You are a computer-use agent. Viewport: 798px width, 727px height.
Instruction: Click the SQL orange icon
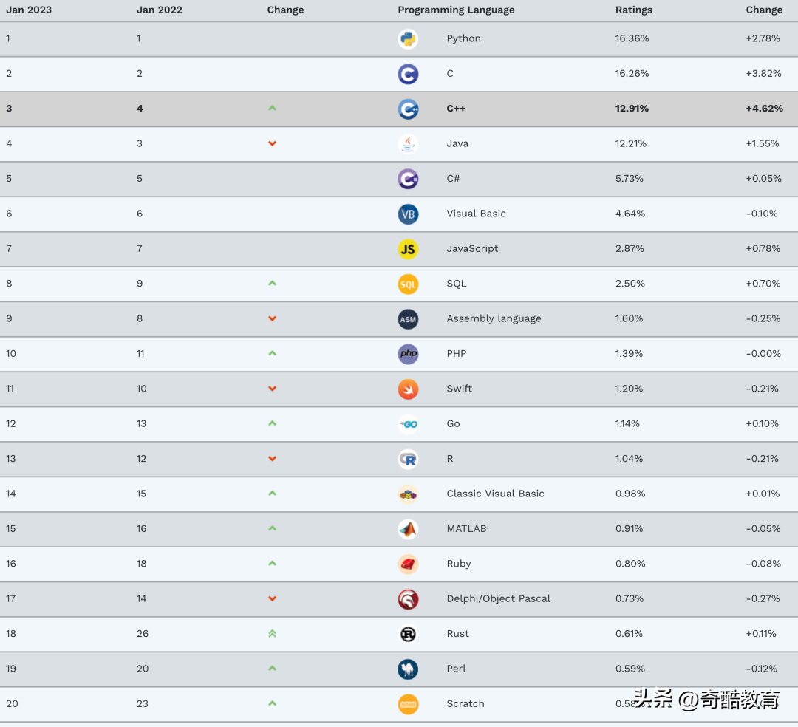408,284
